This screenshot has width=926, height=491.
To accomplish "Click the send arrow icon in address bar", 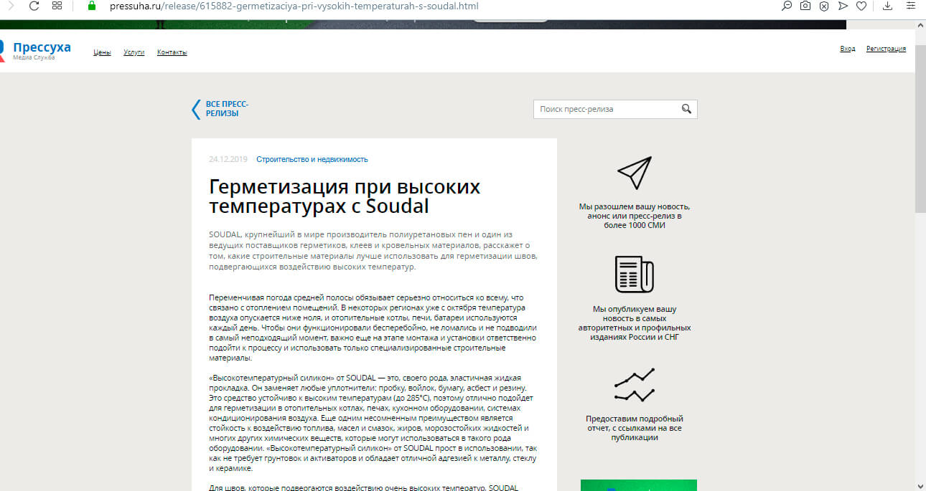I will 843,6.
